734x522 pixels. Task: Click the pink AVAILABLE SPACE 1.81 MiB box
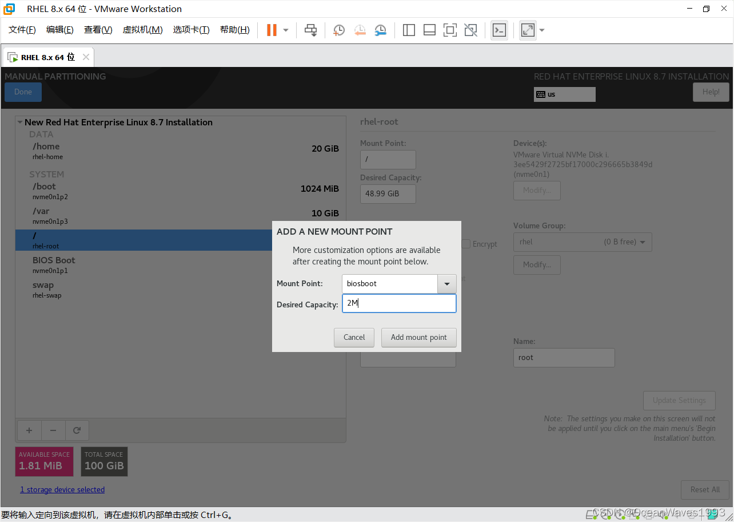pyautogui.click(x=45, y=461)
